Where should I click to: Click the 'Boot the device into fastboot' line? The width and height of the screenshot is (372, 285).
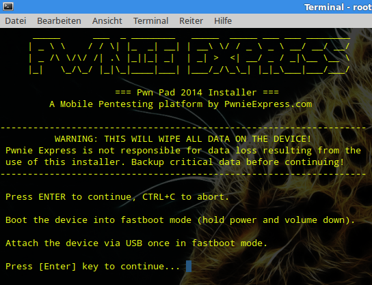click(x=180, y=220)
